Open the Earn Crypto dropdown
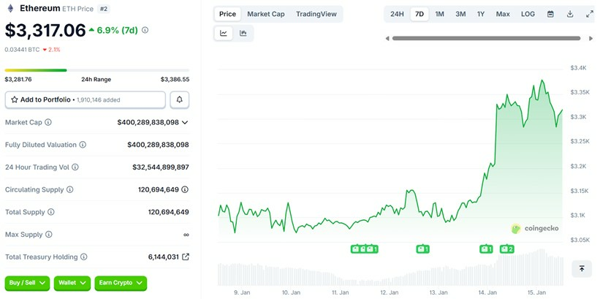This screenshot has width=600, height=299. click(121, 283)
